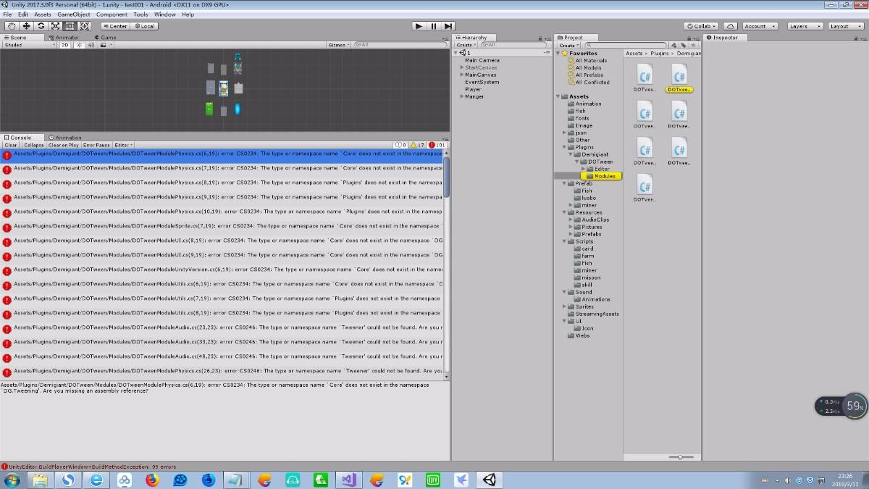This screenshot has width=869, height=489.
Task: Open the Component menu
Action: [x=112, y=14]
